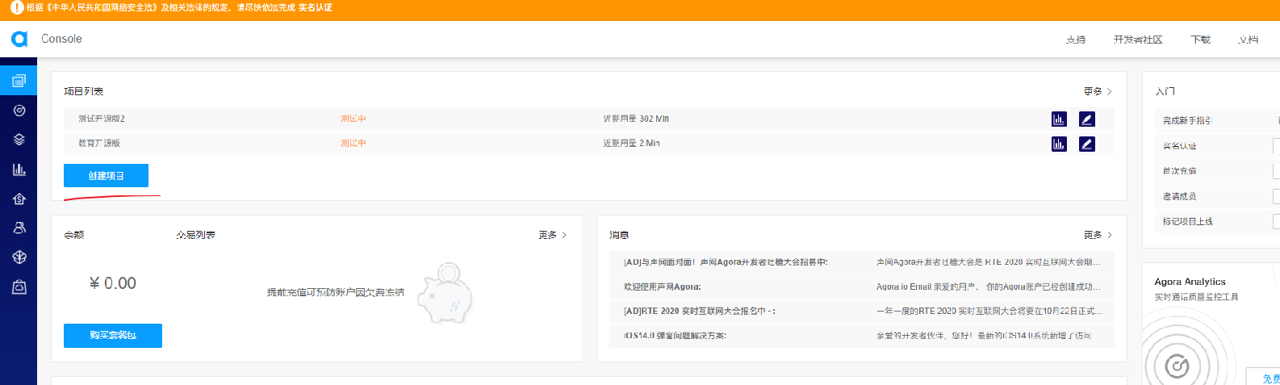
Task: Open the cube sidebar icon
Action: coord(19,257)
